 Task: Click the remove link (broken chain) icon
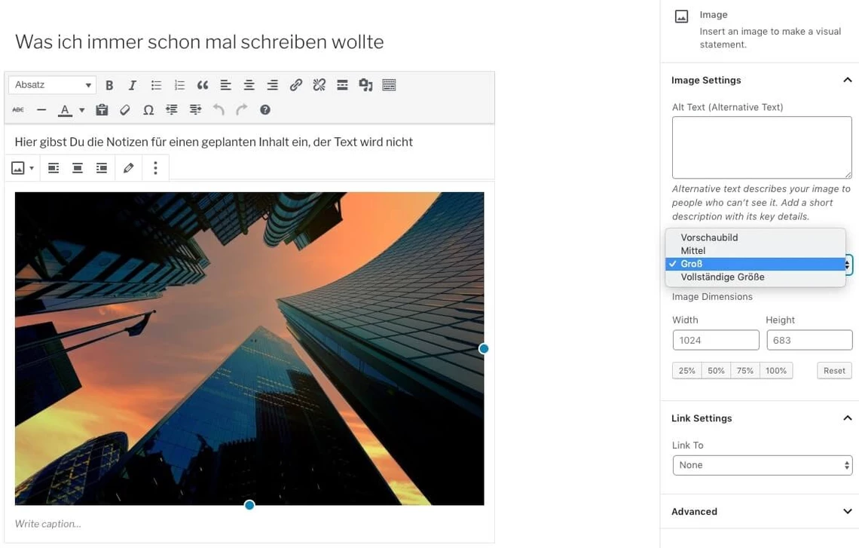tap(319, 85)
